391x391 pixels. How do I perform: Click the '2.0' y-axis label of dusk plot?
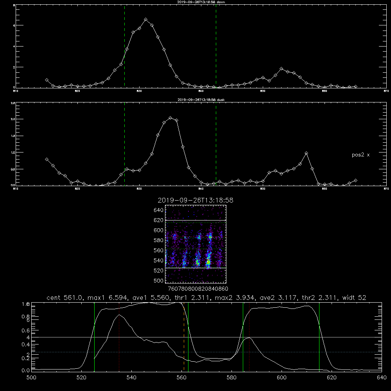[13, 119]
